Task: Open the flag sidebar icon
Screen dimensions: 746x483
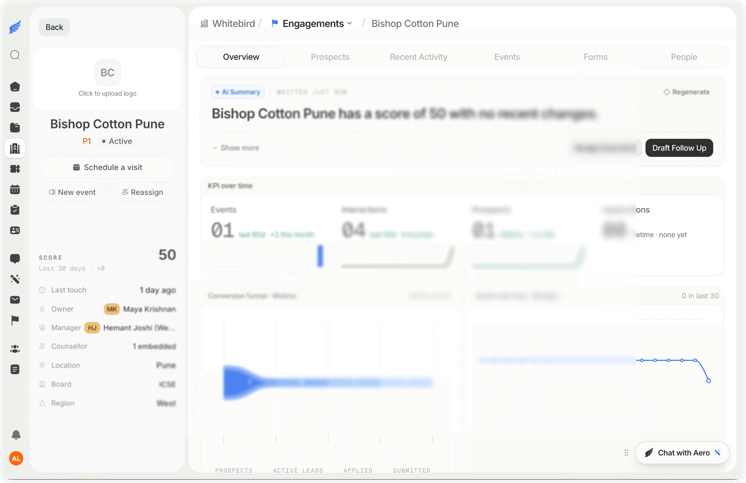Action: [x=15, y=320]
